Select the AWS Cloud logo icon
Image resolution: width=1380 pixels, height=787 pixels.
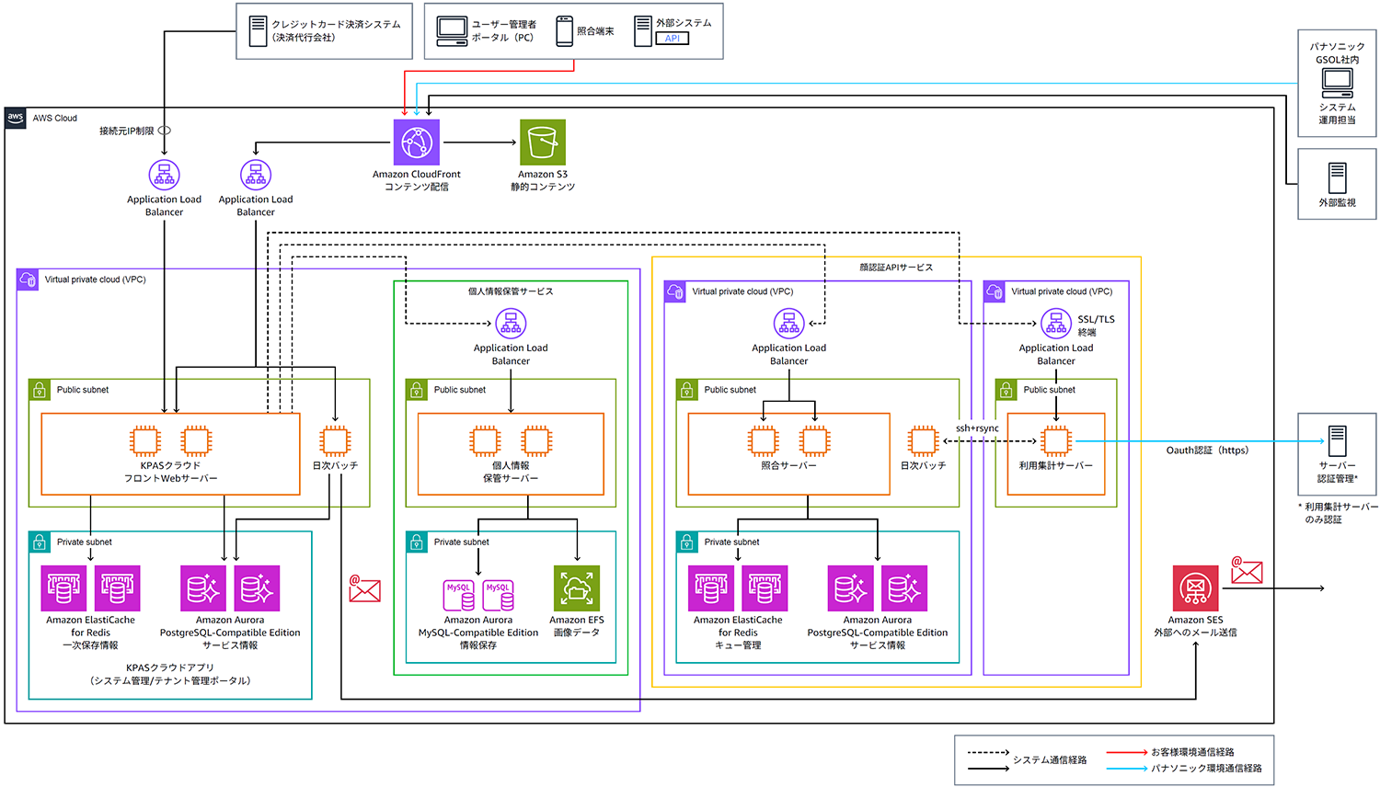tap(16, 119)
